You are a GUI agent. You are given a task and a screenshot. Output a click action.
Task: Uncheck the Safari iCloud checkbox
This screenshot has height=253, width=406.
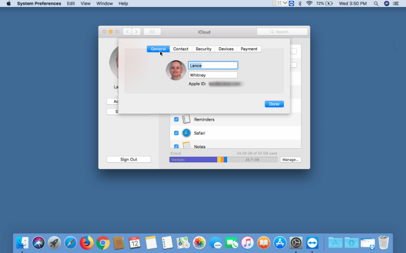click(x=177, y=133)
